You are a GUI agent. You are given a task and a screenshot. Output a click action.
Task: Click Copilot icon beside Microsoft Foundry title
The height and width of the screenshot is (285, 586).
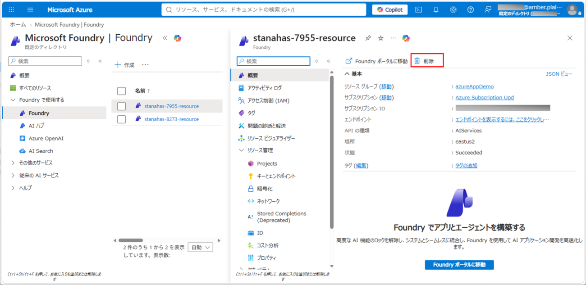[178, 38]
